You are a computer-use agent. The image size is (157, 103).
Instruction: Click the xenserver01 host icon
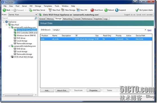12,27
